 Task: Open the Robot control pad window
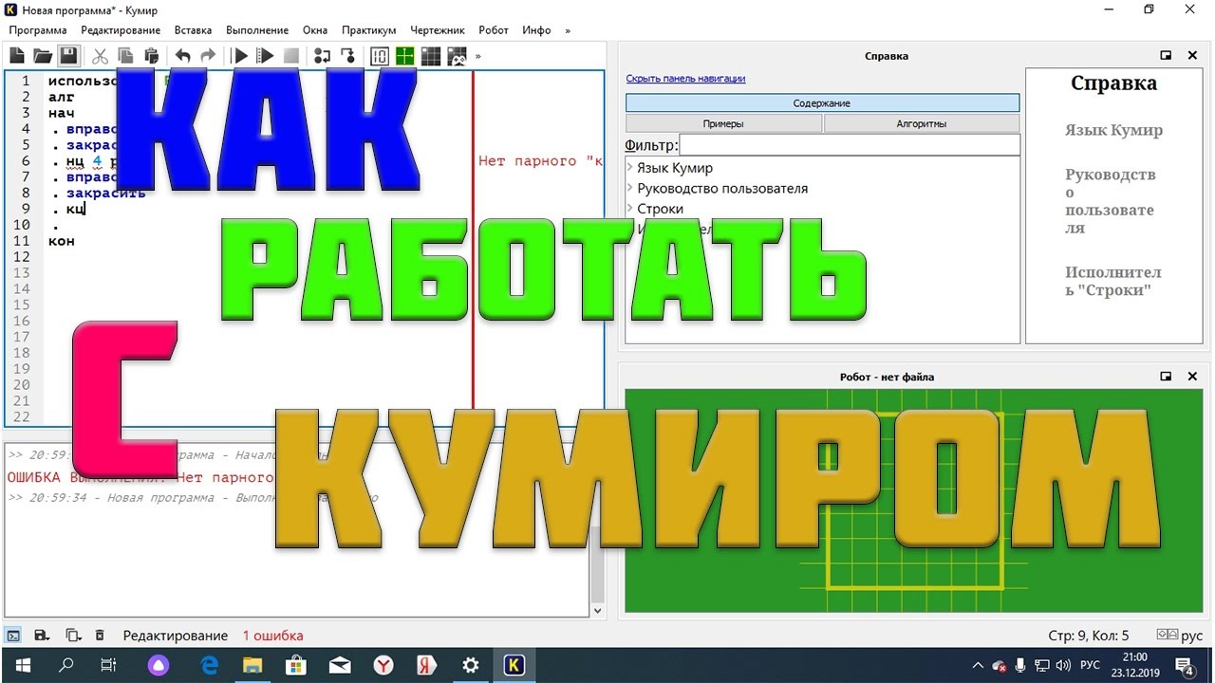[x=457, y=56]
